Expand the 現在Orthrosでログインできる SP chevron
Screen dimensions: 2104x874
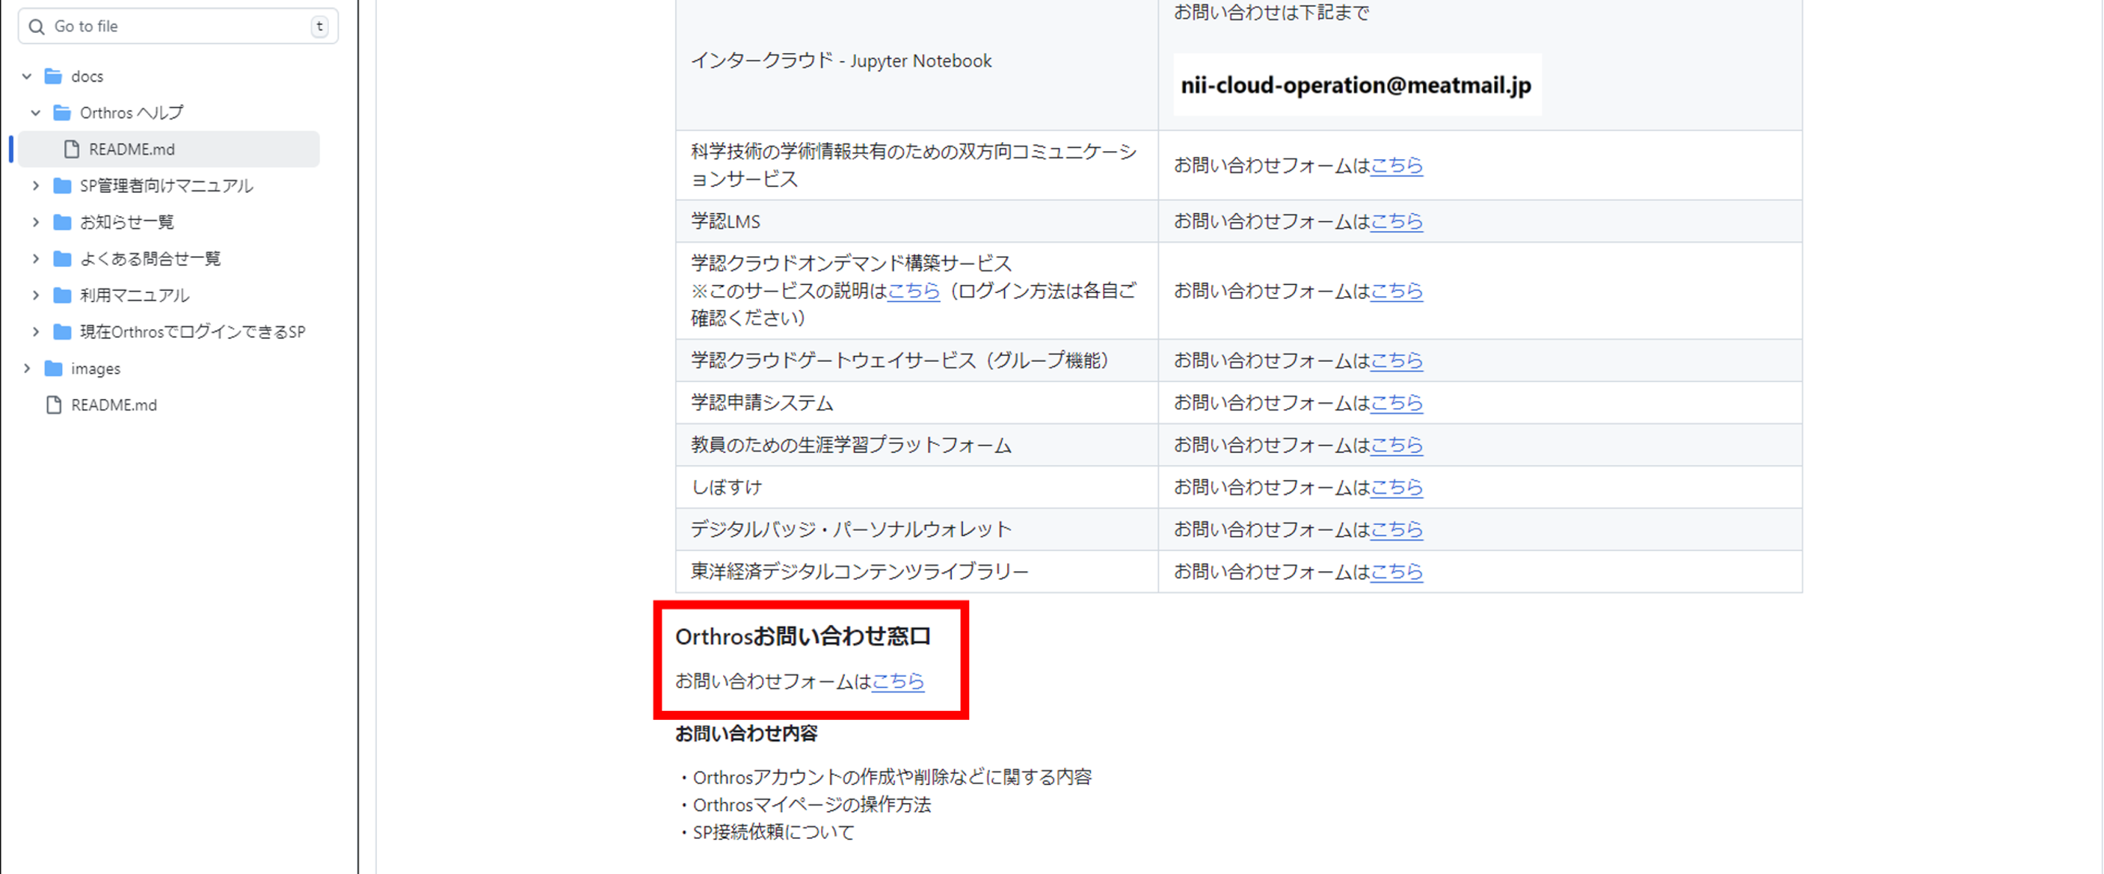(x=36, y=332)
